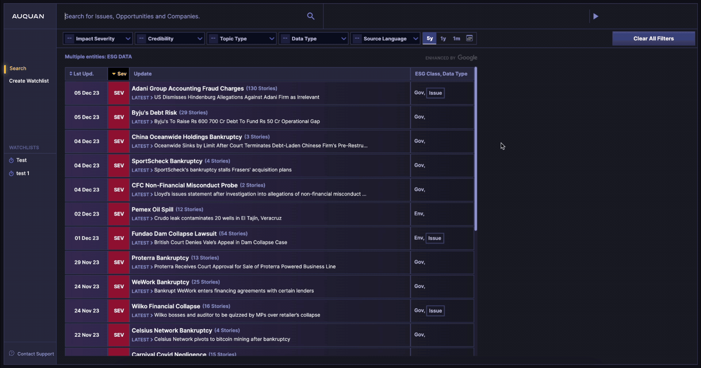Screen dimensions: 701x368
Task: Open the Data Type dropdown
Action: (314, 39)
